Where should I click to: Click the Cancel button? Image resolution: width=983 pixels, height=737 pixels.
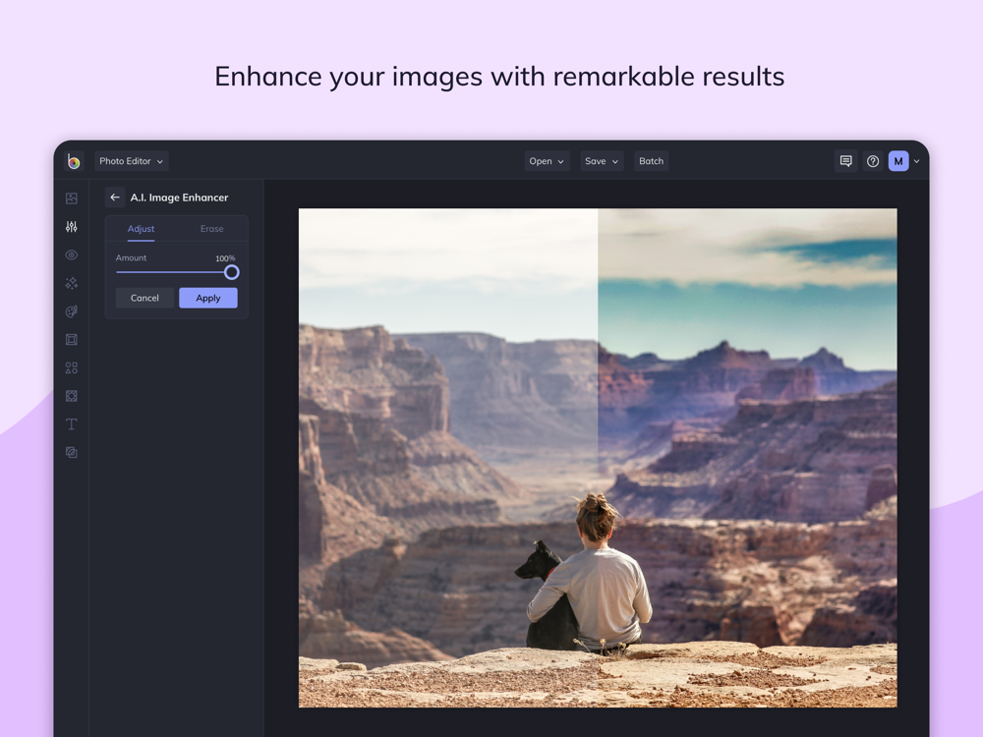[145, 298]
